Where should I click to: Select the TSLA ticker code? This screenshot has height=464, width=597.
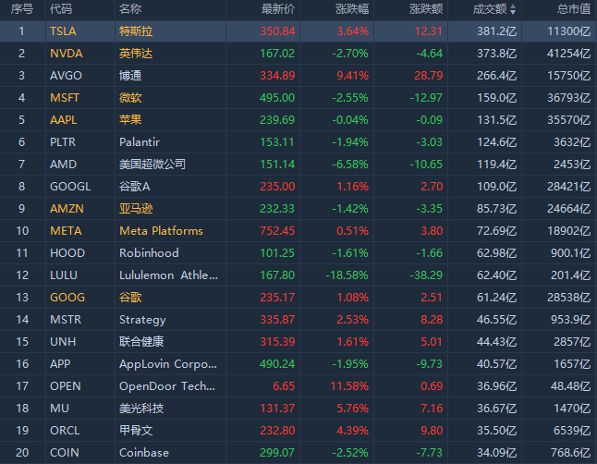tap(63, 31)
